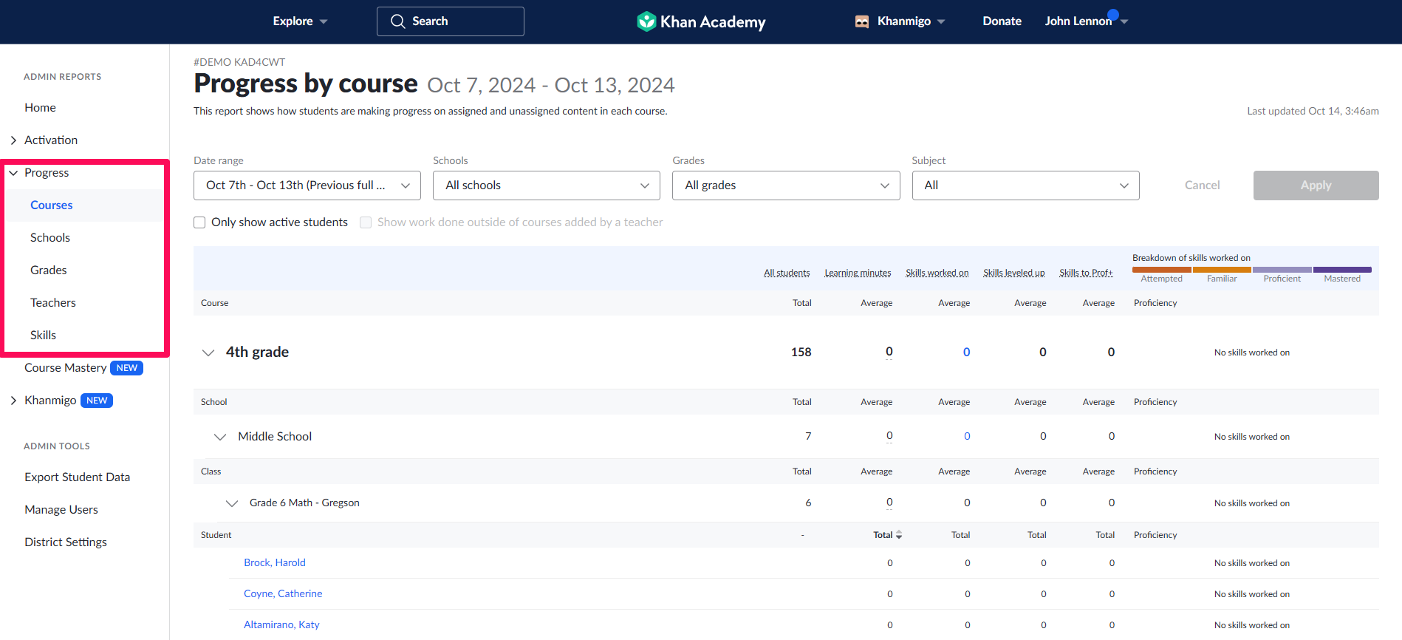Click the Khanmigo robot face icon
The image size is (1402, 640).
pyautogui.click(x=862, y=21)
